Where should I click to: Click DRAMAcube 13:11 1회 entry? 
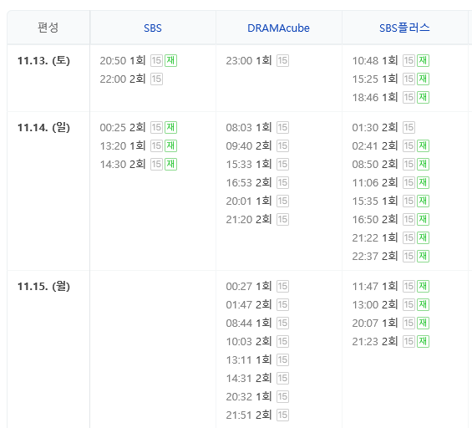(257, 359)
